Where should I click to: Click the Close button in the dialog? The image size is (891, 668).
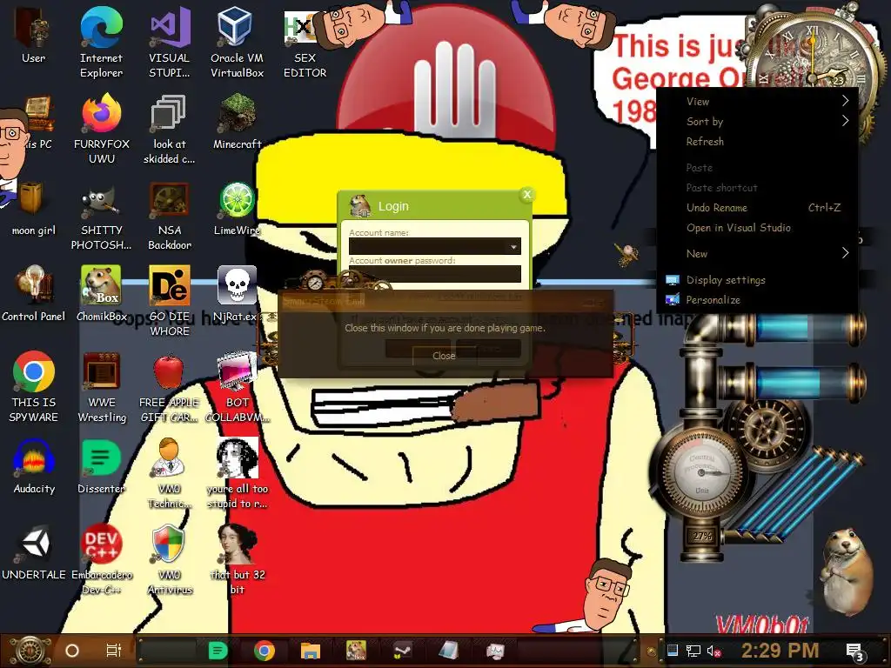443,356
